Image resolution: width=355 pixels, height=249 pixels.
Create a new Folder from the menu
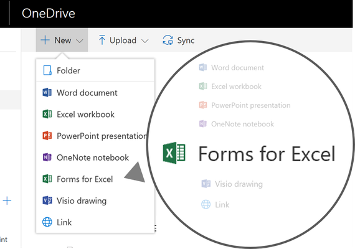click(95, 70)
